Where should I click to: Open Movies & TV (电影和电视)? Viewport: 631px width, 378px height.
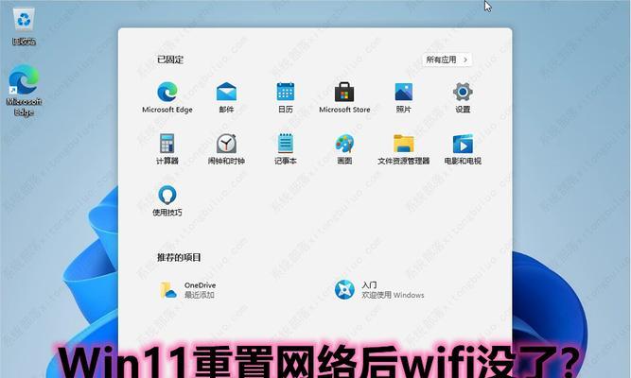463,148
